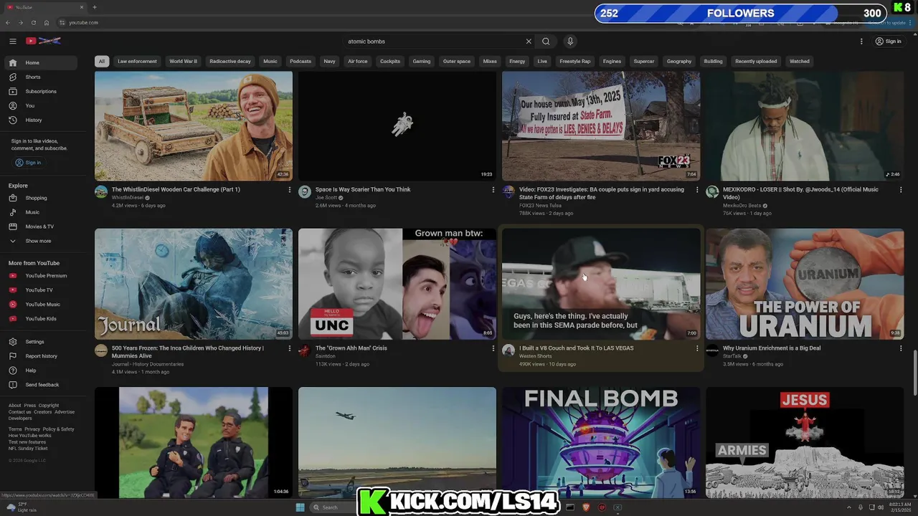Clear the search text with X
918x516 pixels.
coord(529,42)
